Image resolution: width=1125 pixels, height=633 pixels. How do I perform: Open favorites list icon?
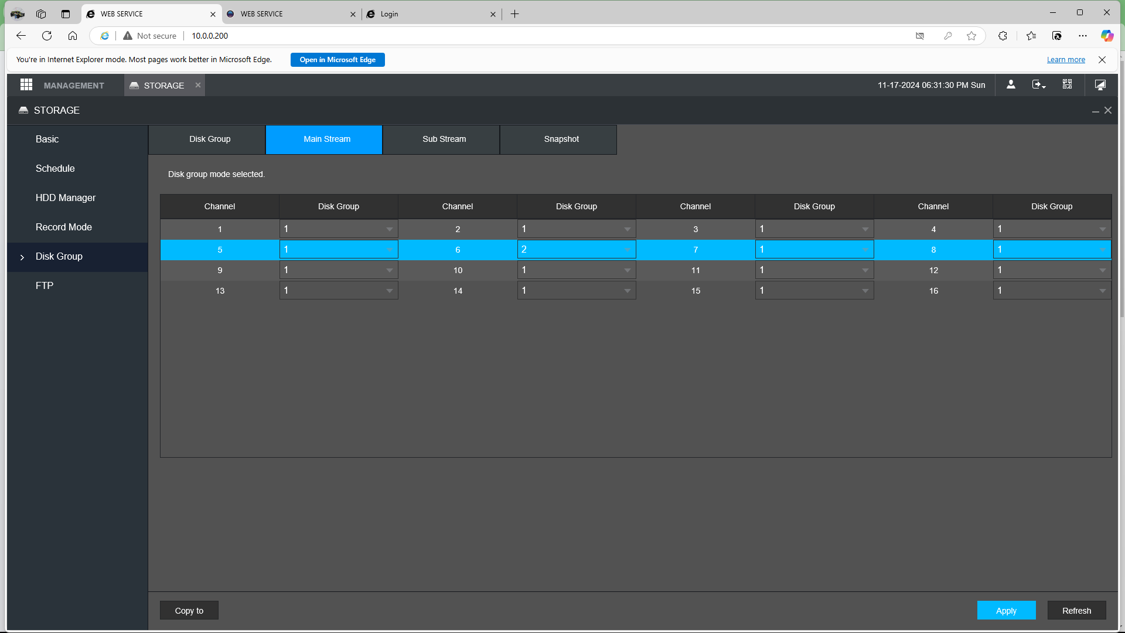[1031, 36]
